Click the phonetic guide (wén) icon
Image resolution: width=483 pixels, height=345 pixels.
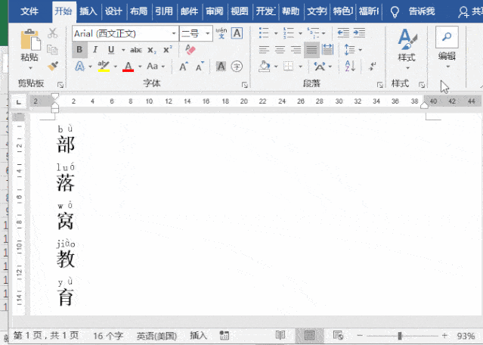click(x=220, y=33)
